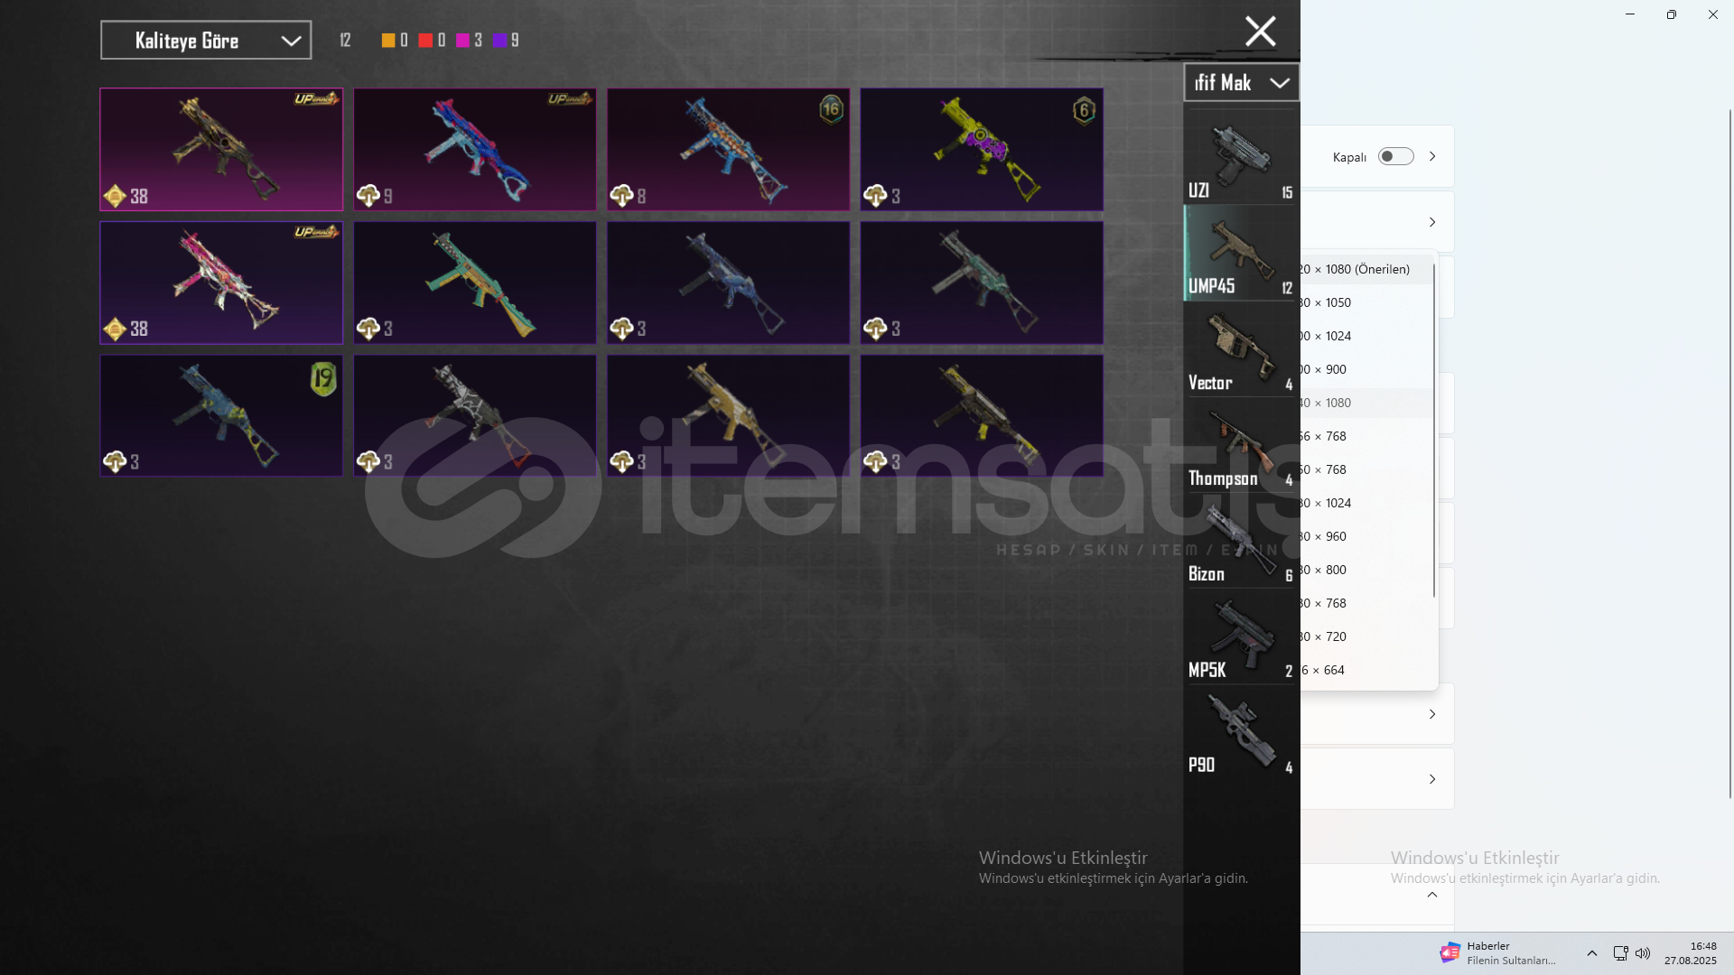Choose the highlighted × 1080 resolution option

pyautogui.click(x=1366, y=403)
